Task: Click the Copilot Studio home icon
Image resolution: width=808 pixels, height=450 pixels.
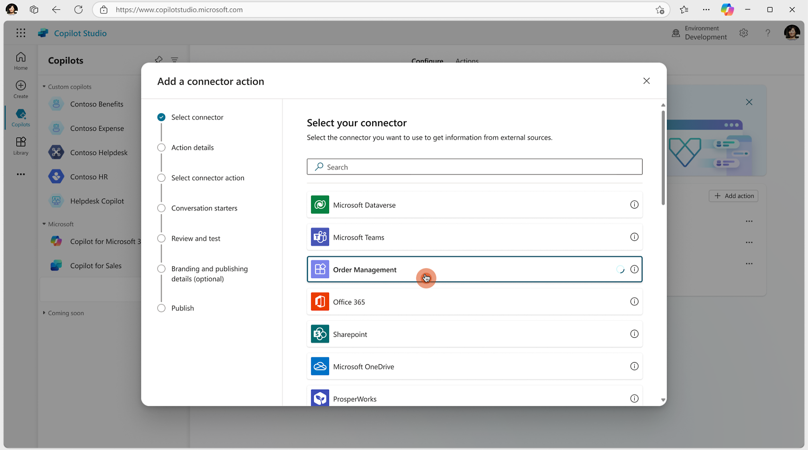Action: [20, 61]
